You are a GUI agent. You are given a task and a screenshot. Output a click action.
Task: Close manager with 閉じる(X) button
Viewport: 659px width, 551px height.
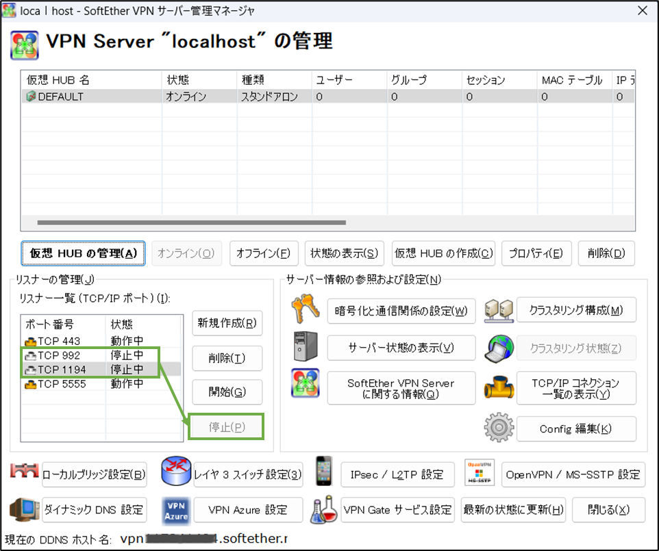[608, 510]
